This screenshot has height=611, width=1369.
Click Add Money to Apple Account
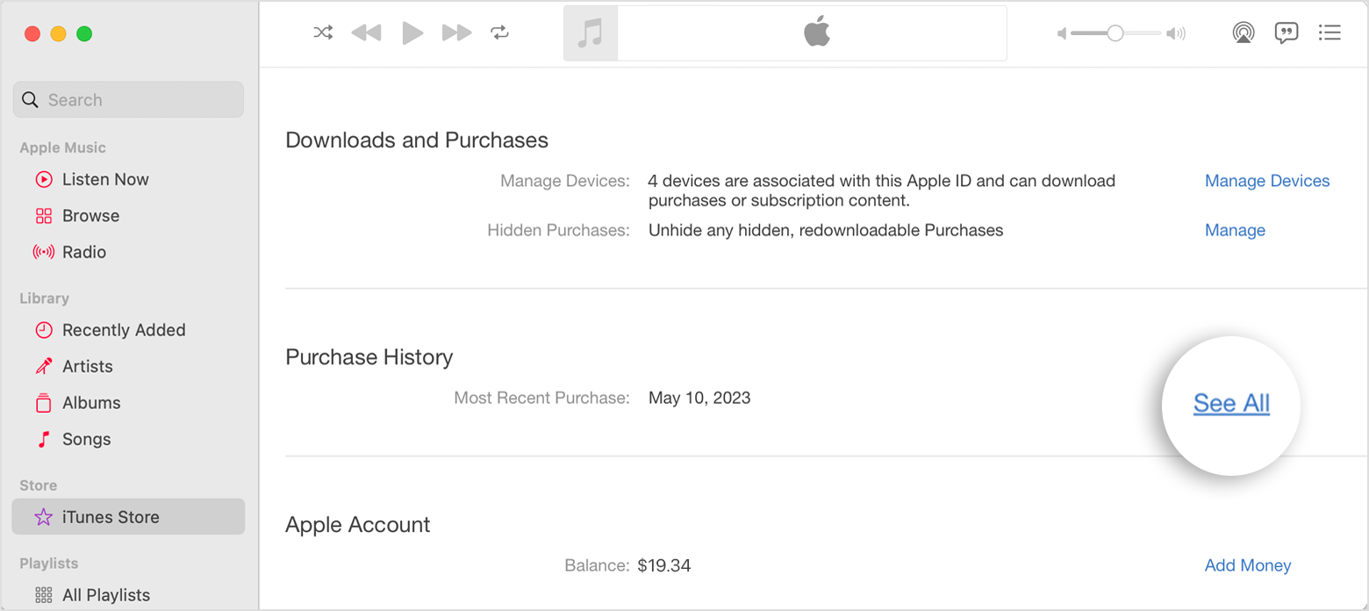pyautogui.click(x=1247, y=565)
